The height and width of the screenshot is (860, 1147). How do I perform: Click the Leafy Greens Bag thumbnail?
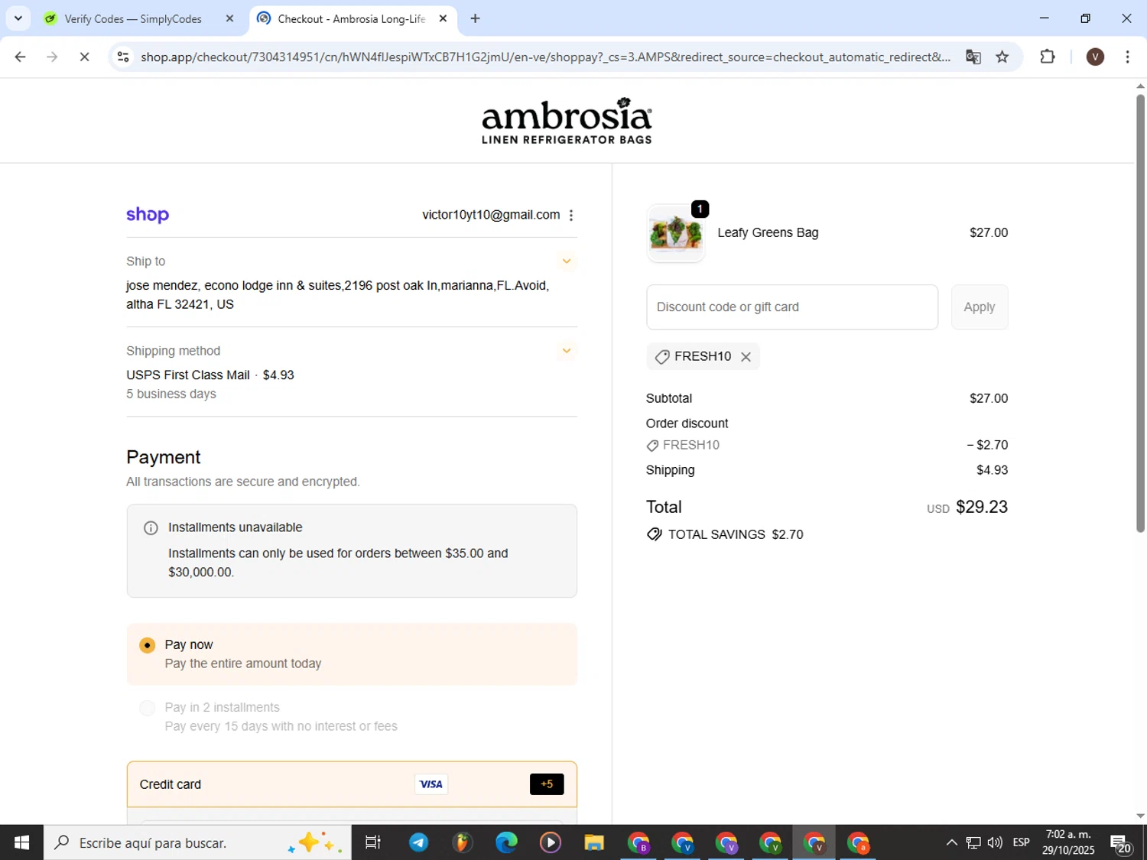coord(675,234)
